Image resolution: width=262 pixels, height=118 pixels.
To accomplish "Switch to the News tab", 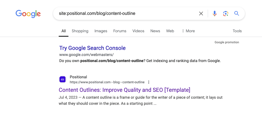I will pos(155,31).
